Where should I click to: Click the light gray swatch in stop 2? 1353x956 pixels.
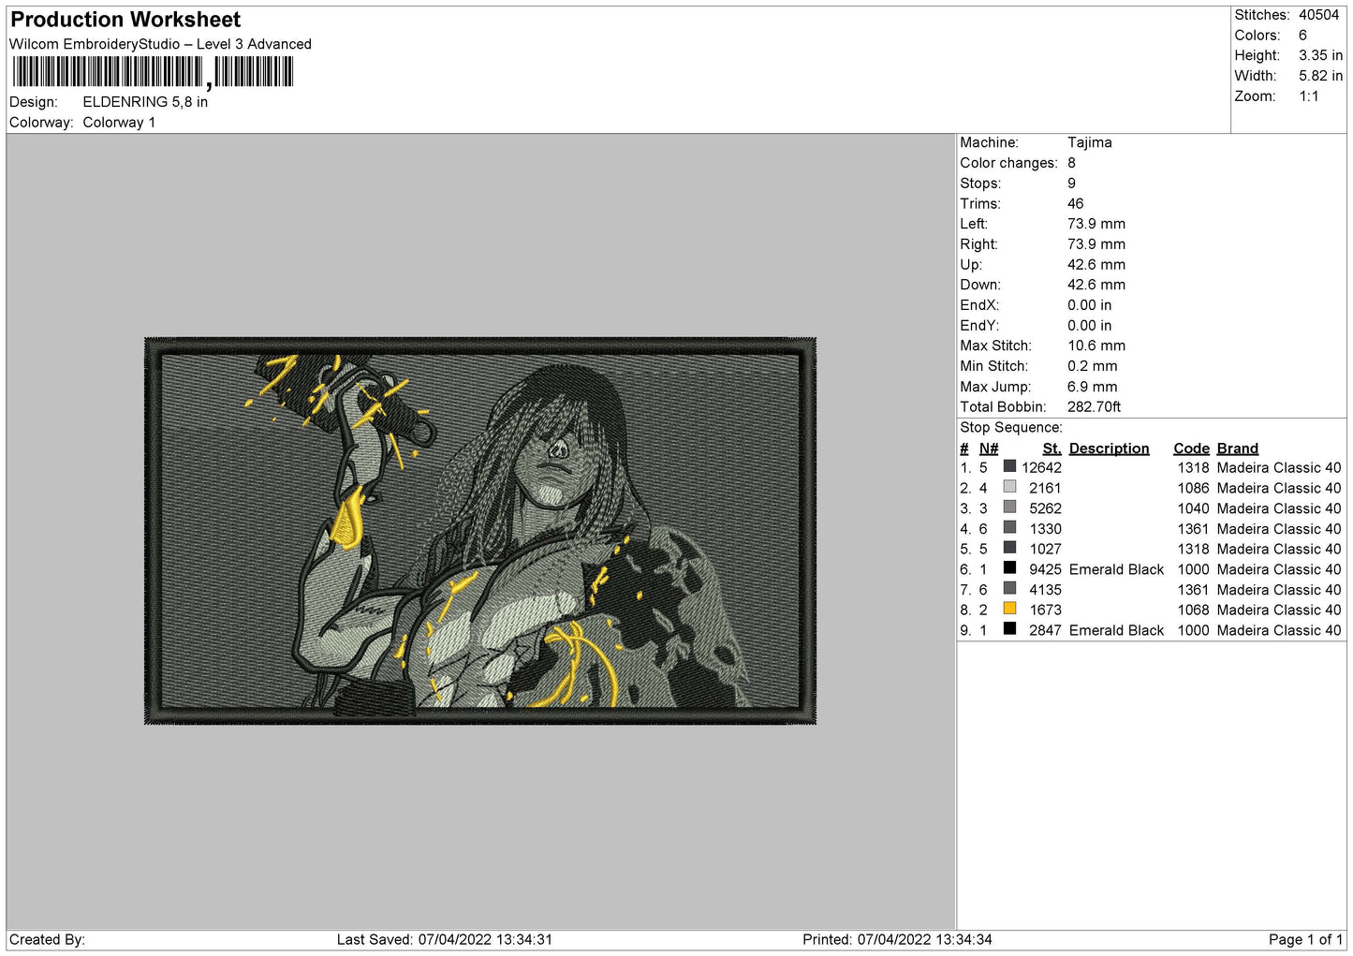1009,487
